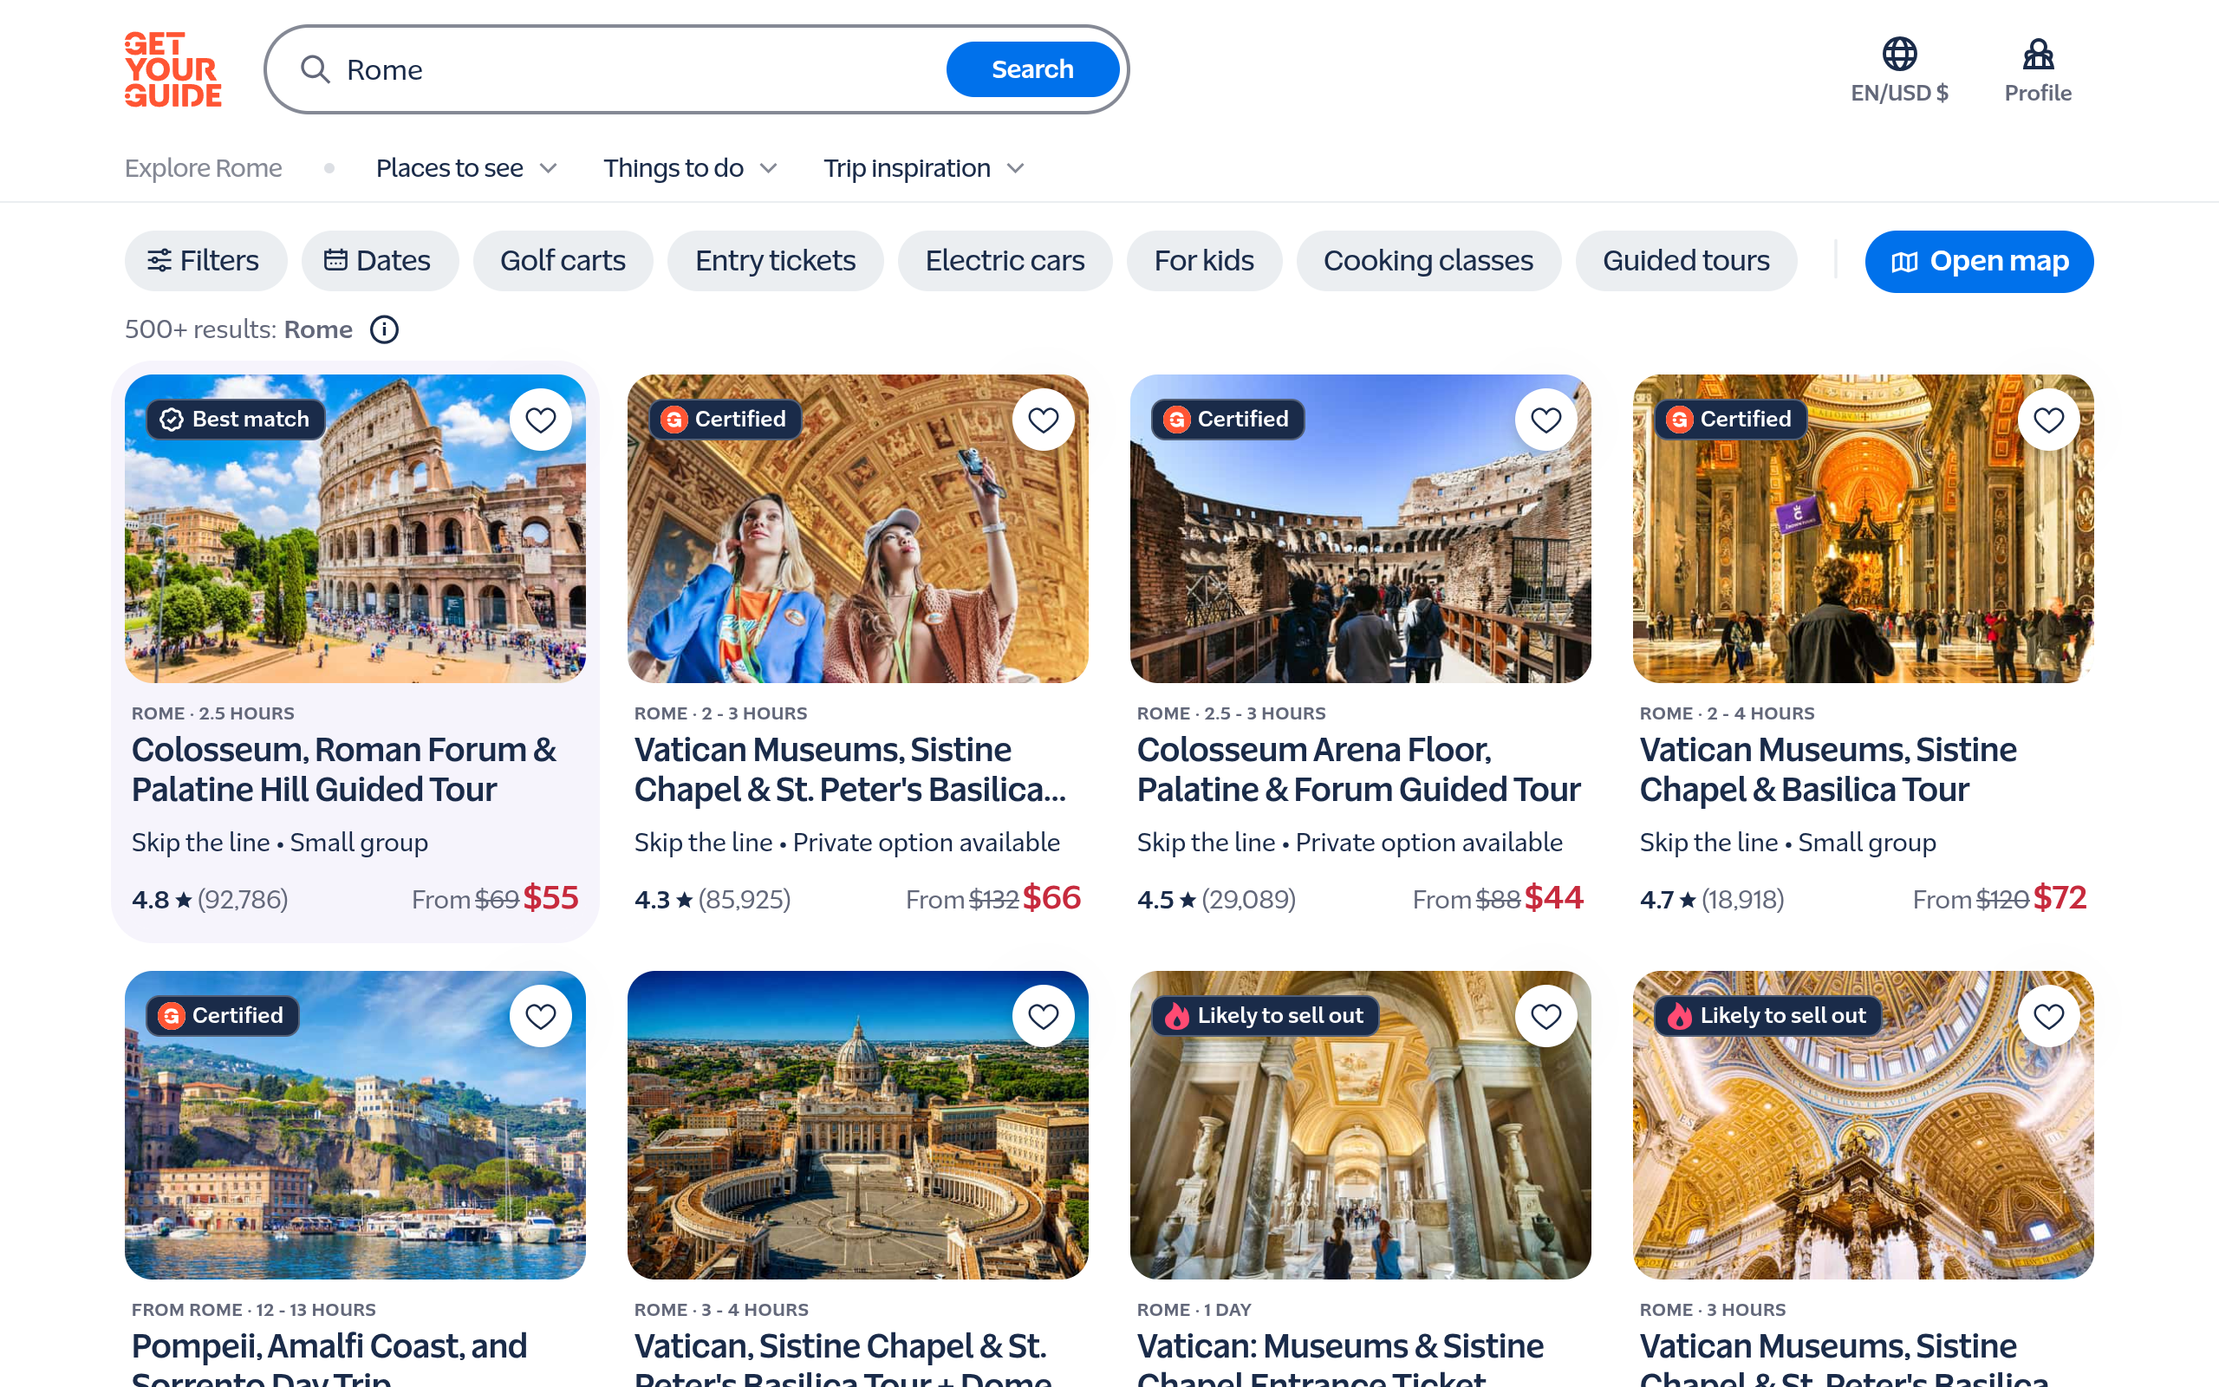Favorite the $66 Vatican Museums tour card
Image resolution: width=2219 pixels, height=1387 pixels.
coord(1044,420)
